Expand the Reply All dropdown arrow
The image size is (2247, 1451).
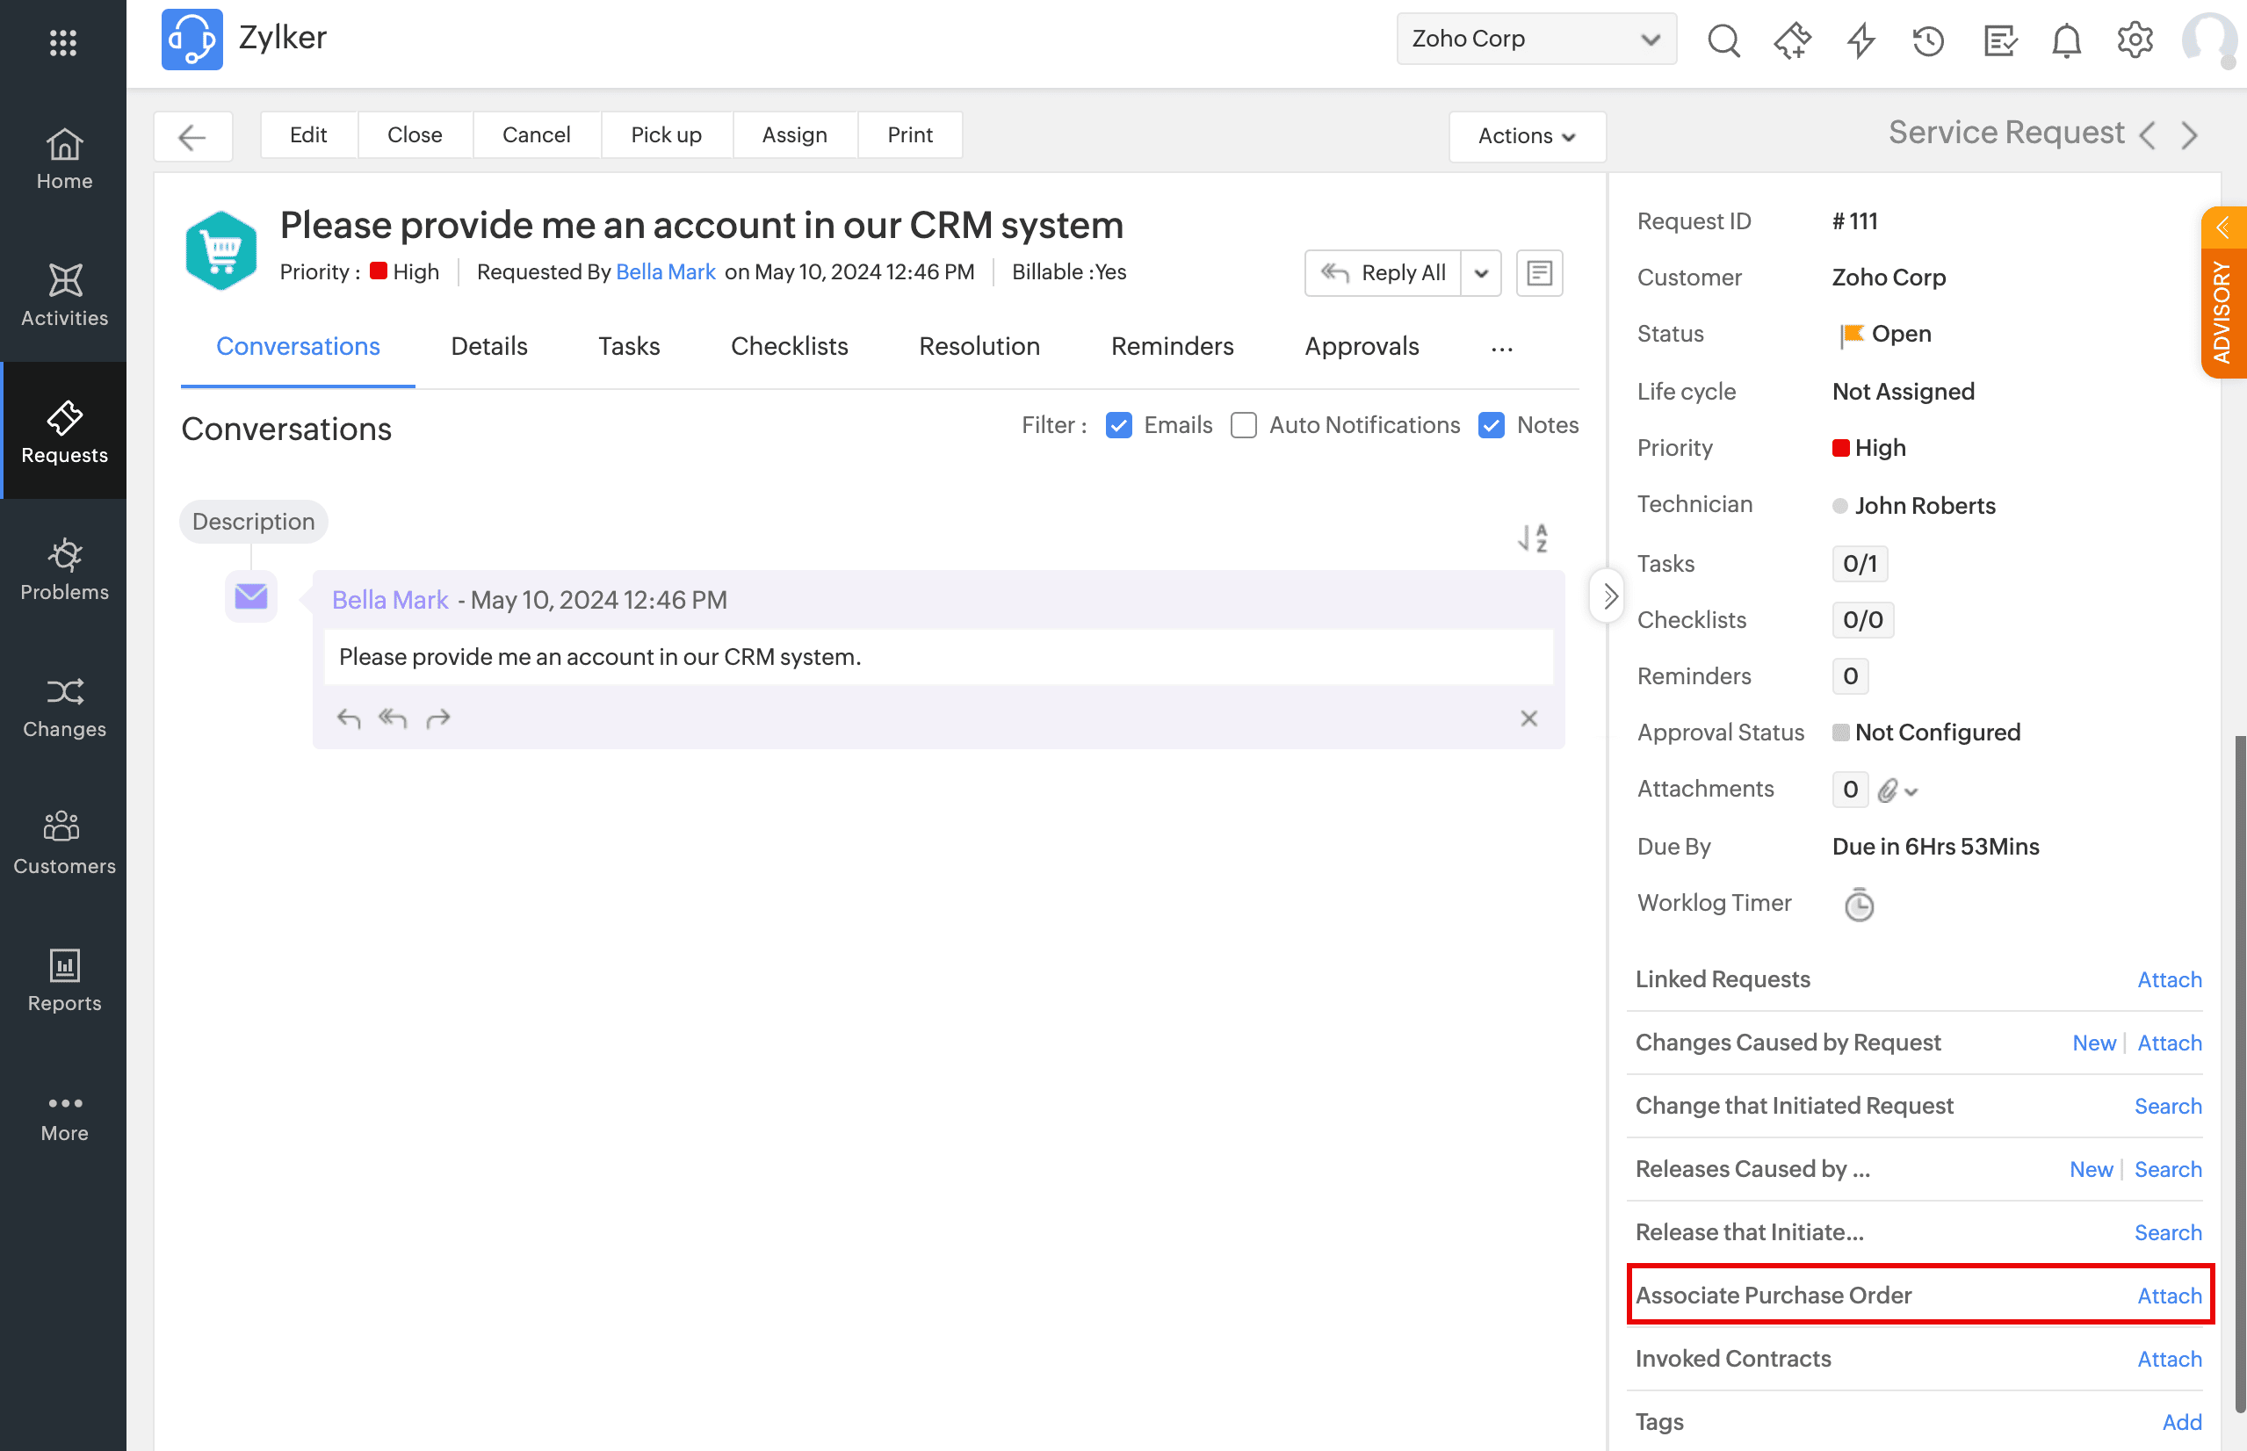[1481, 273]
